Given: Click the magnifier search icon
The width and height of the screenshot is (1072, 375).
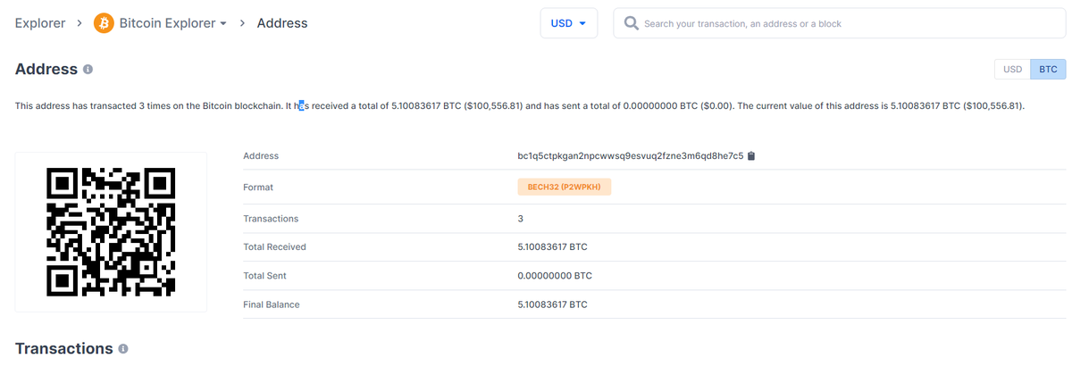Looking at the screenshot, I should point(632,23).
